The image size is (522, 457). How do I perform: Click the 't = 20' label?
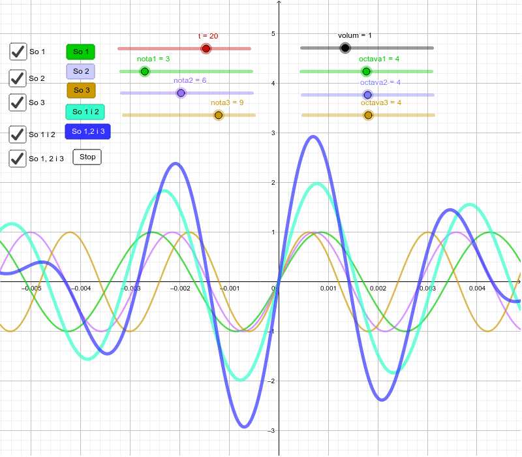[208, 36]
